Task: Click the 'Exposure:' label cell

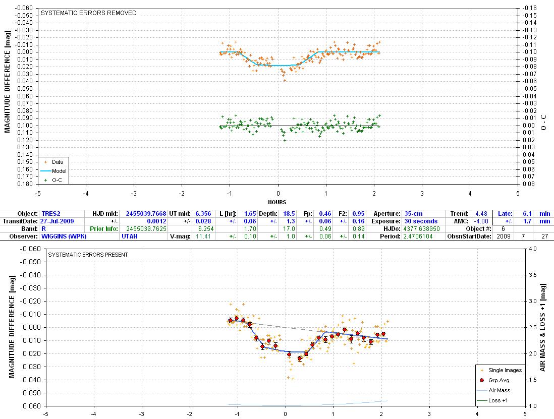Action: pyautogui.click(x=386, y=221)
